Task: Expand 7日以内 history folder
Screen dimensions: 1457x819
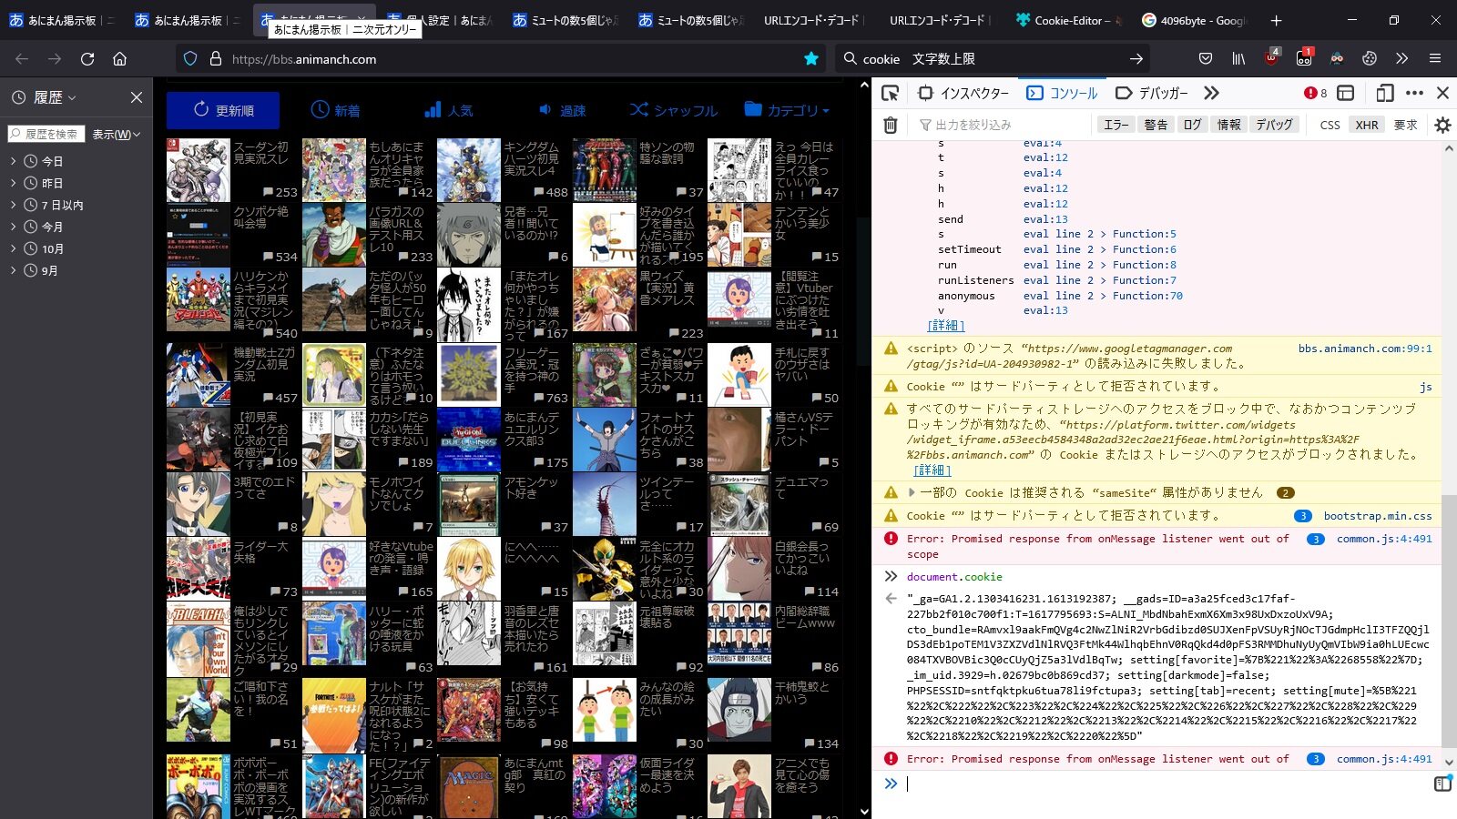Action: [14, 205]
